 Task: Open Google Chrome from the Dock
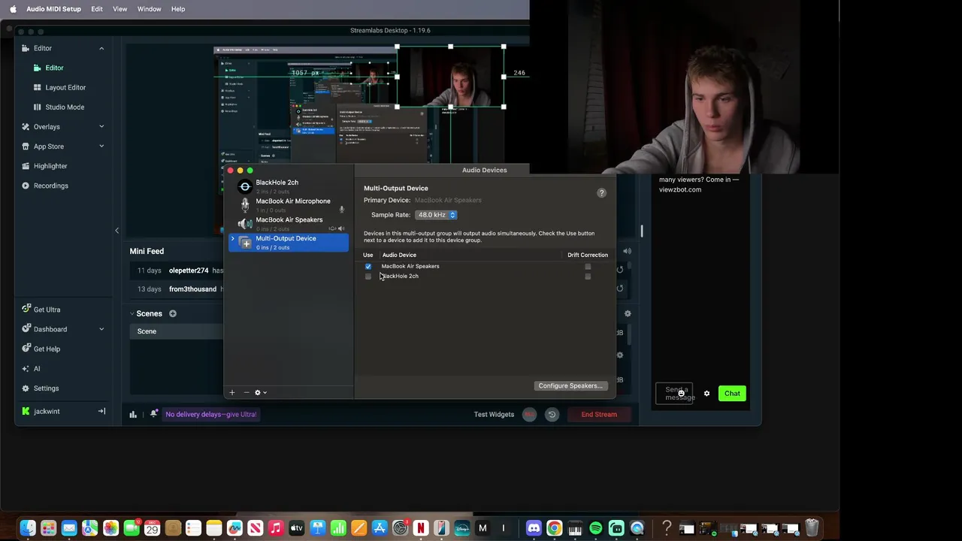pos(554,528)
